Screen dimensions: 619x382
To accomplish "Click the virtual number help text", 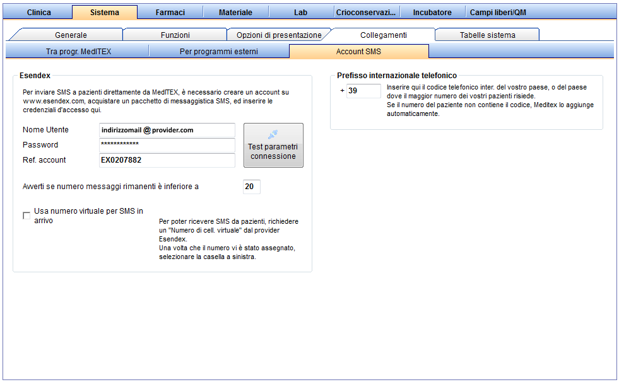I will click(228, 239).
